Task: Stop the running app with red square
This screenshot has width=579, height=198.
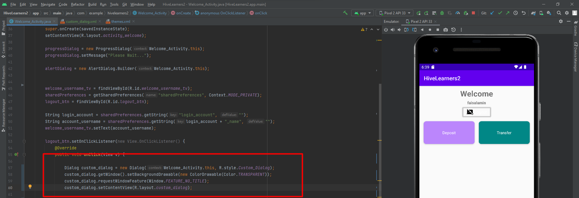Action: (x=473, y=13)
